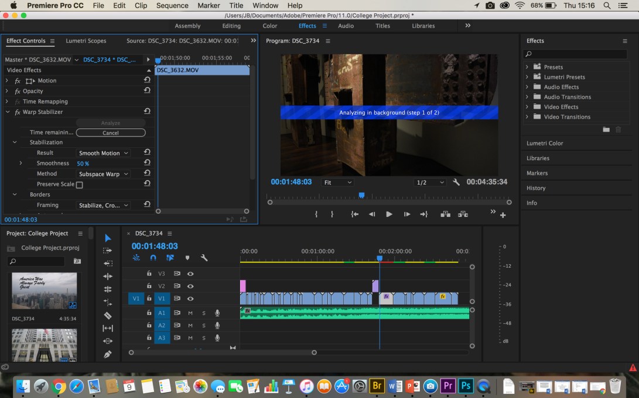Click the Mark In bracket button
The width and height of the screenshot is (639, 398).
(x=316, y=214)
